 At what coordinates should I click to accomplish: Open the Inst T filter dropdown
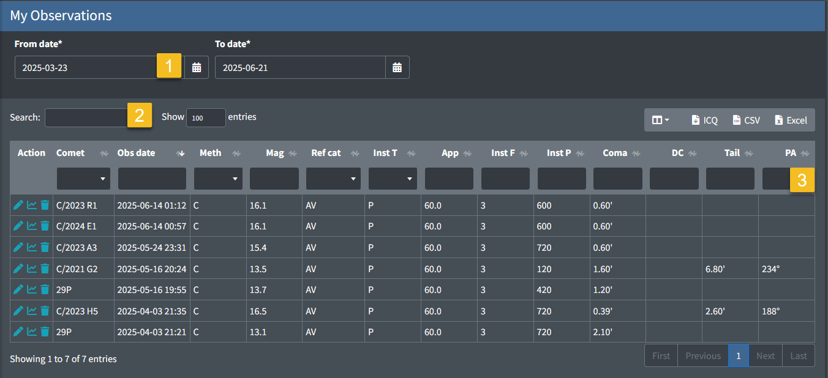tap(393, 179)
